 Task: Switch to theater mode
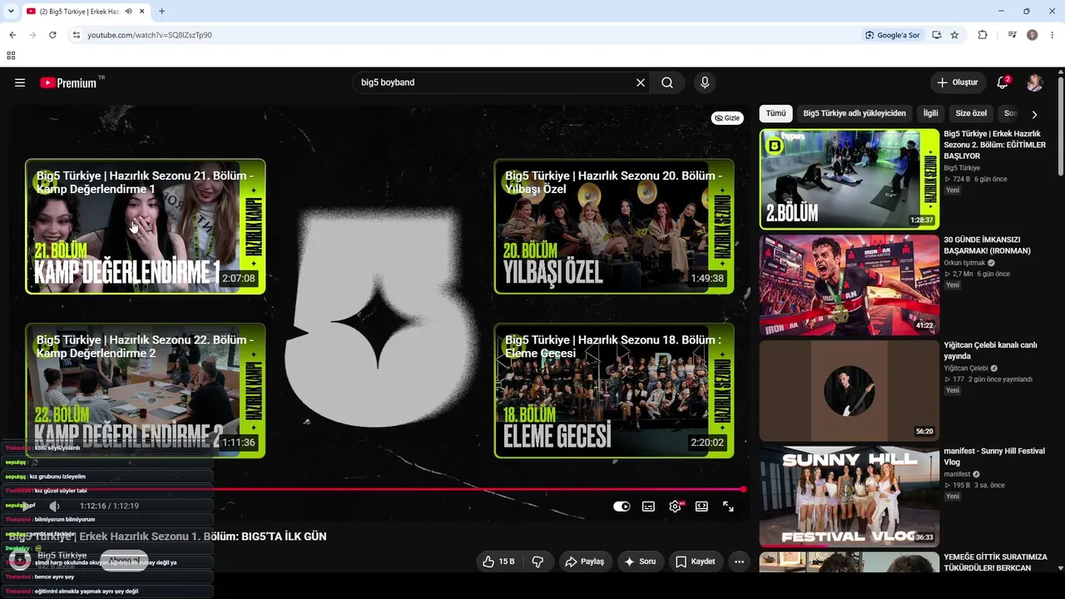point(701,506)
